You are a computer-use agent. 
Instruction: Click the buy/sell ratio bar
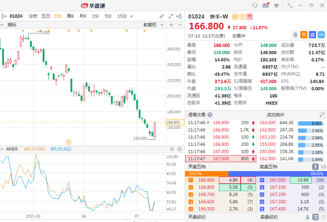(256, 174)
